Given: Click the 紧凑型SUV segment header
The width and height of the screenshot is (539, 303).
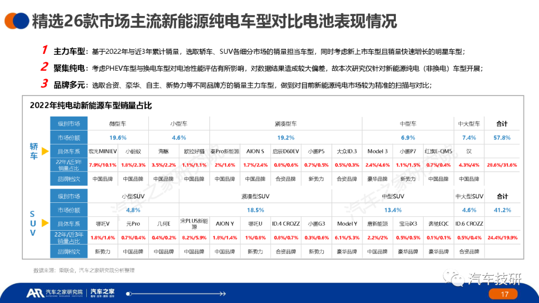Looking at the screenshot, I should pos(256,196).
